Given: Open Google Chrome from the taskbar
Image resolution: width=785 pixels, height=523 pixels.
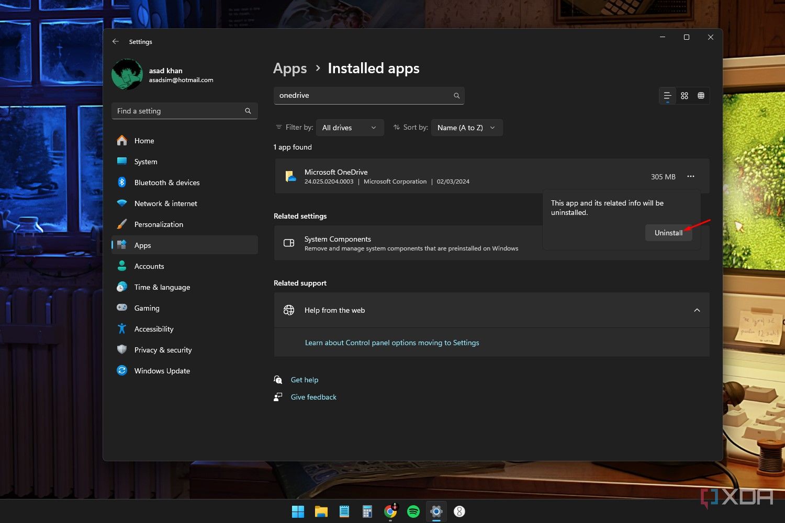Looking at the screenshot, I should click(x=390, y=511).
